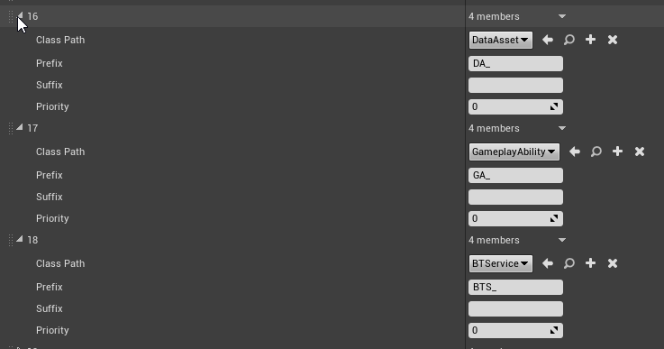Image resolution: width=664 pixels, height=349 pixels.
Task: Click Priority value field of element 16
Action: 515,106
